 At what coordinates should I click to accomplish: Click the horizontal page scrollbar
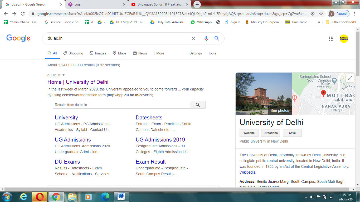click(178, 189)
